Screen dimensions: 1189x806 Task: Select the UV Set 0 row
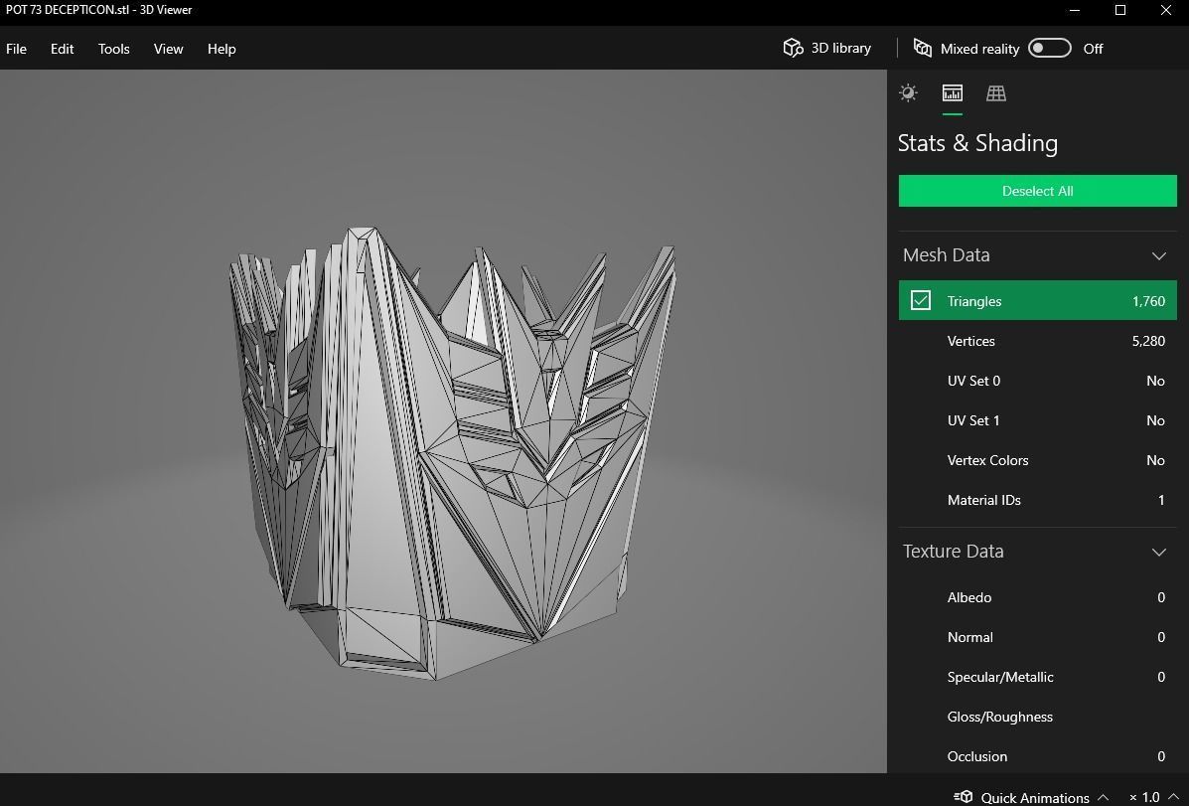pyautogui.click(x=1037, y=381)
